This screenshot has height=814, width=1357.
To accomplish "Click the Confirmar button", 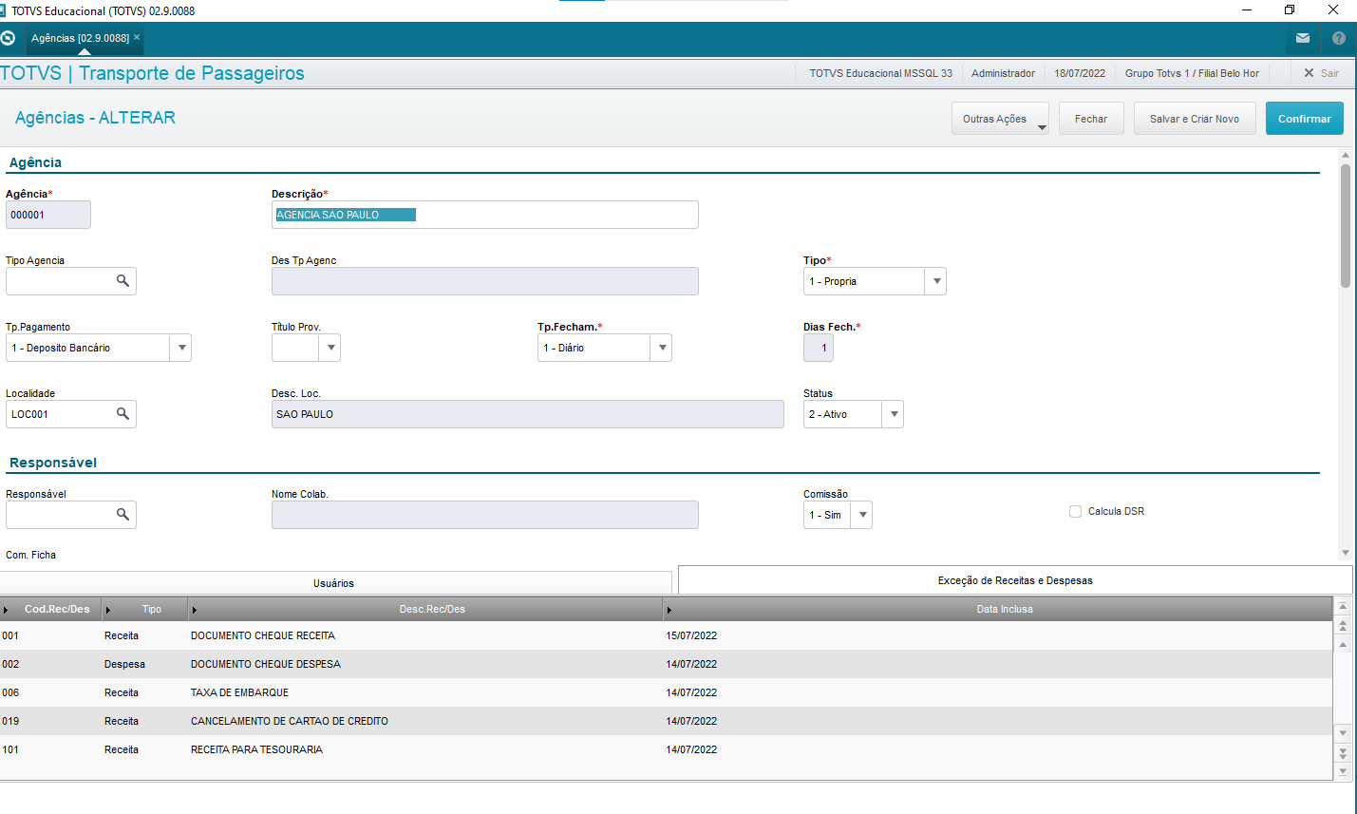I will (1305, 119).
